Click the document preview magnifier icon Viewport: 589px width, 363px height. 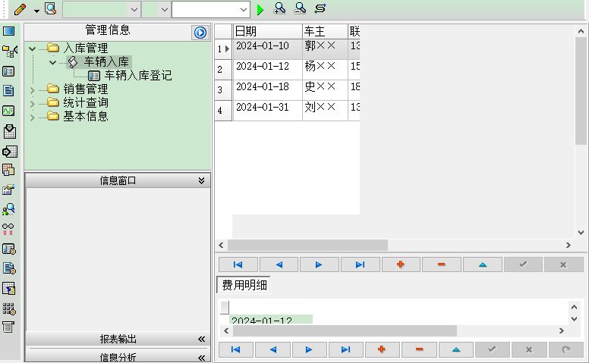(x=50, y=8)
